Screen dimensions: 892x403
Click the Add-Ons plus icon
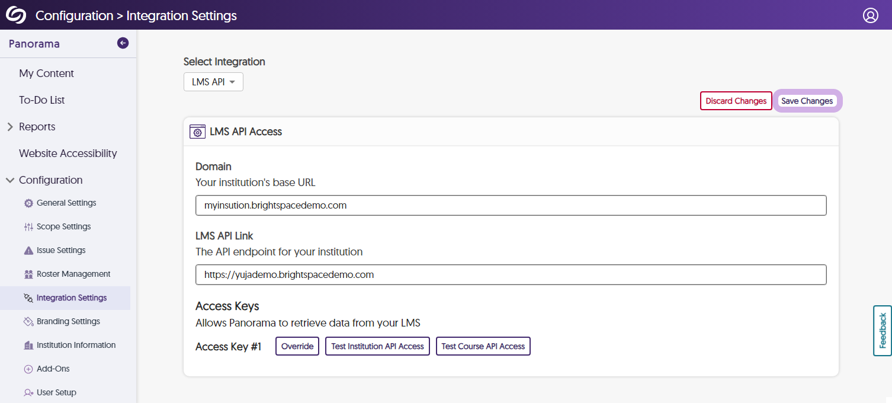28,369
